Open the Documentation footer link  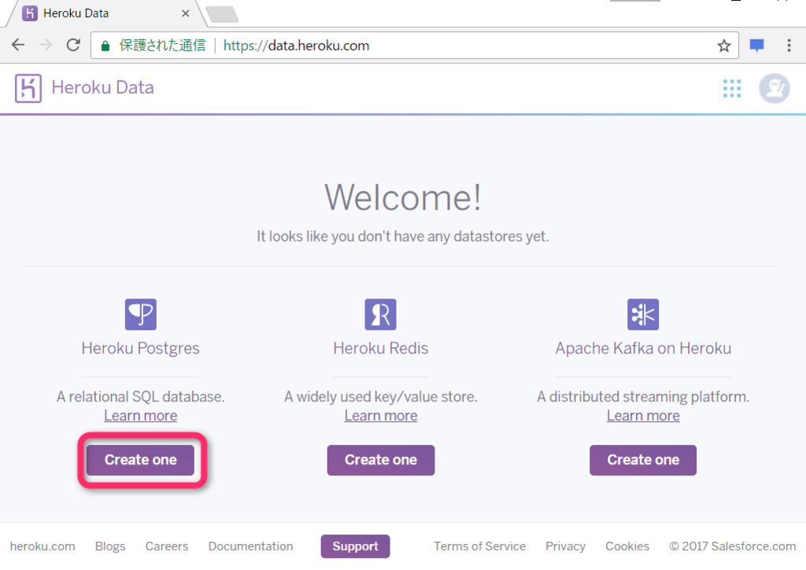click(250, 546)
